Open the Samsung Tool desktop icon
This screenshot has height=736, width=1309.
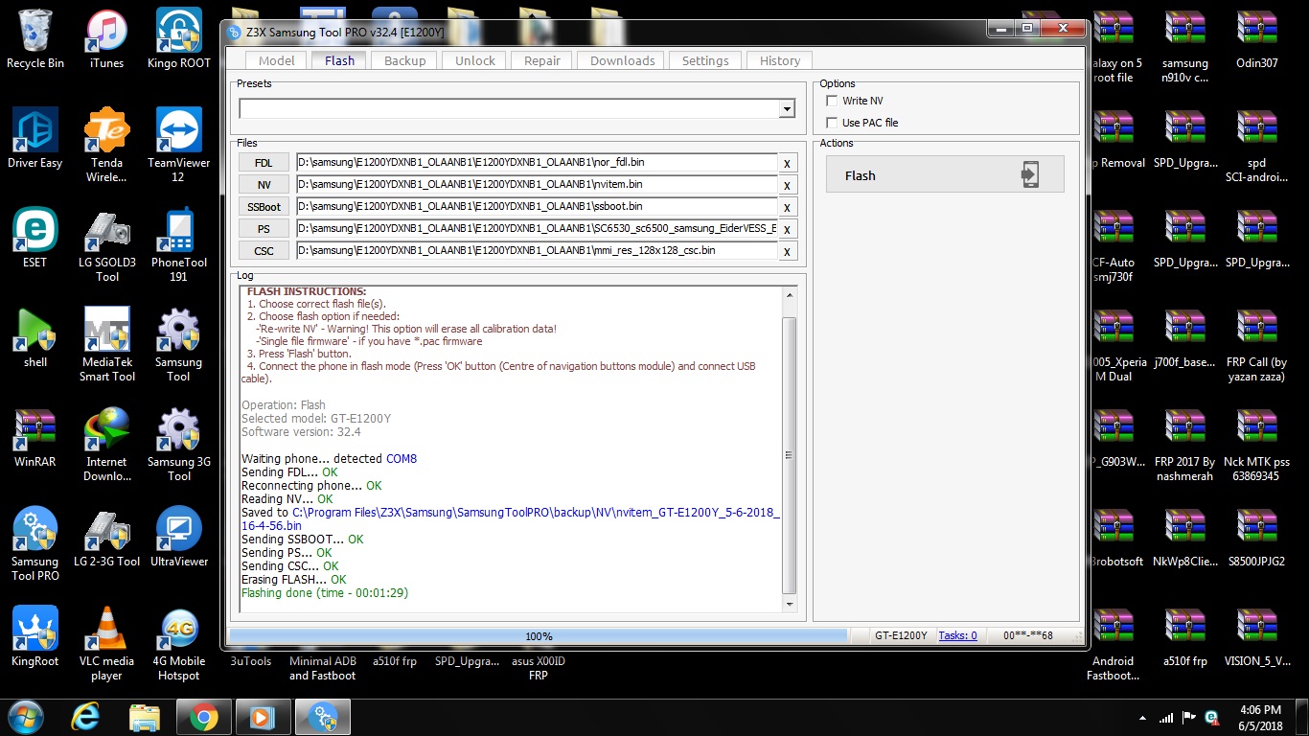178,344
